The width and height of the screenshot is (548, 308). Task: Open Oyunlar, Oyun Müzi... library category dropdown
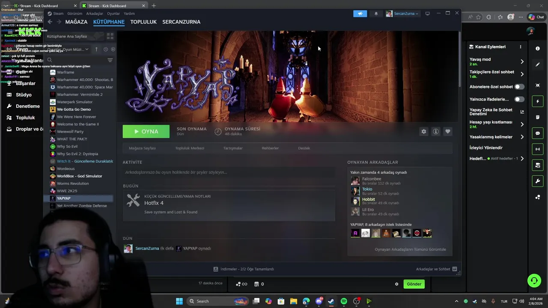(x=68, y=49)
